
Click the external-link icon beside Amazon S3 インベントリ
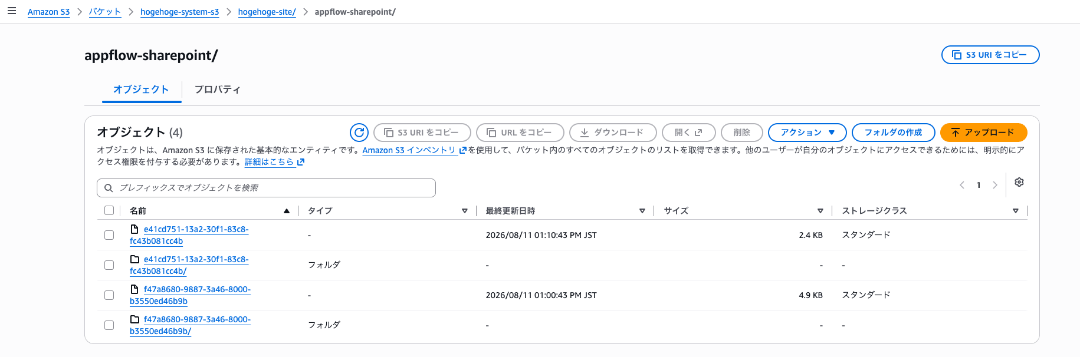463,150
